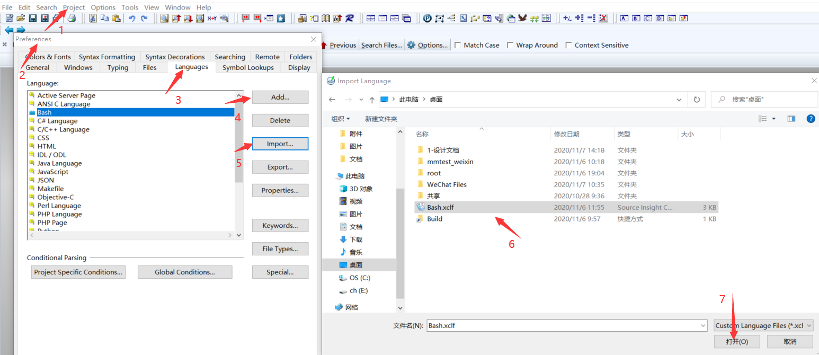
Task: Click the 打开(O) open button
Action: click(x=737, y=342)
